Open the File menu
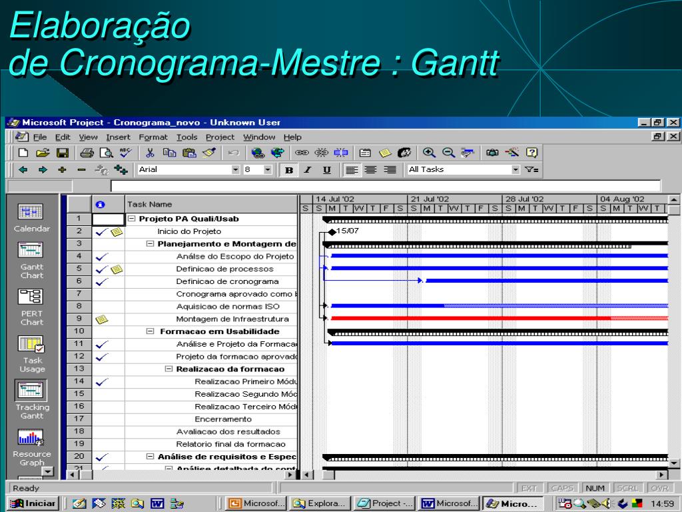 39,137
